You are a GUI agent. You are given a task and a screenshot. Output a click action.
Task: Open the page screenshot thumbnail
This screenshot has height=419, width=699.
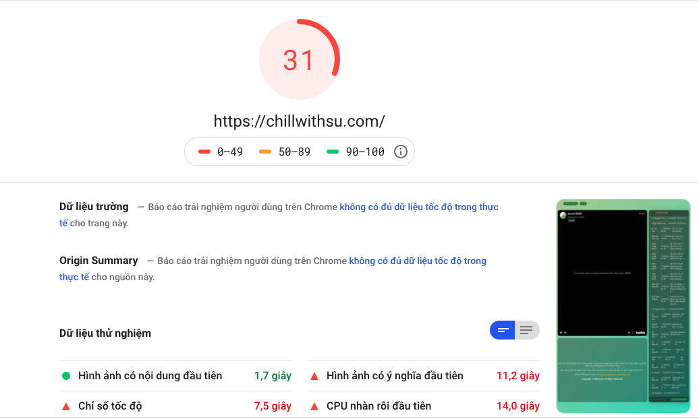pos(623,306)
